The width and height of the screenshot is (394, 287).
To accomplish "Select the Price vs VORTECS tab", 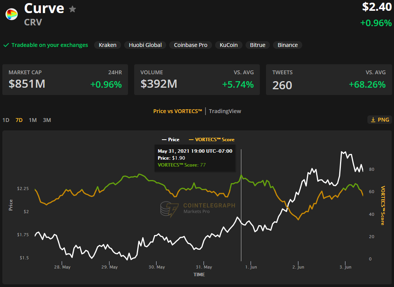I will tap(177, 111).
